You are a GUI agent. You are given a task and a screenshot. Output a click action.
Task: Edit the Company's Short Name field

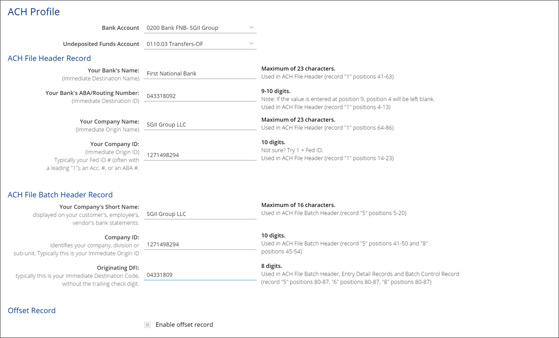click(x=200, y=214)
